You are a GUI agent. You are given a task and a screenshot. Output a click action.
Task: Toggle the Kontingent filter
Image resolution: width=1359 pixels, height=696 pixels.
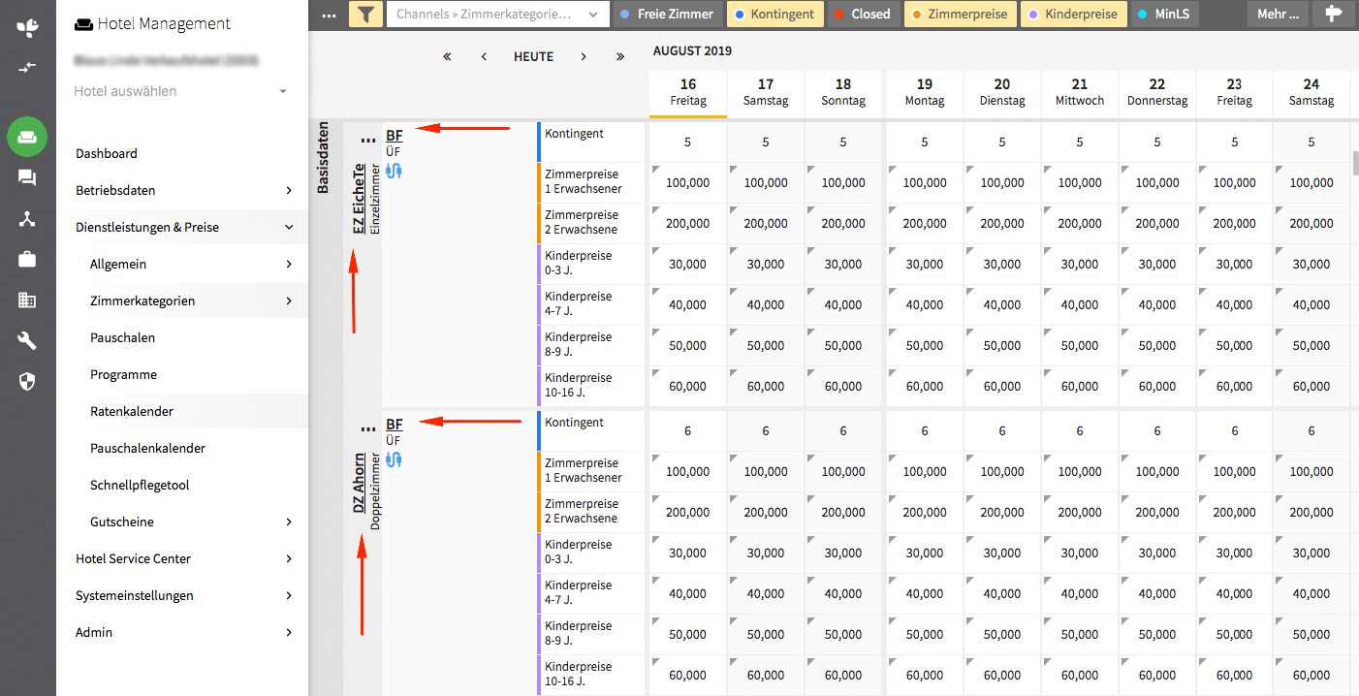coord(774,15)
